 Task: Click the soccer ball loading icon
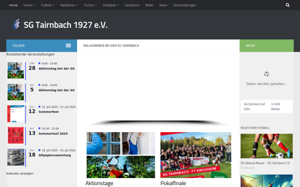[266, 74]
